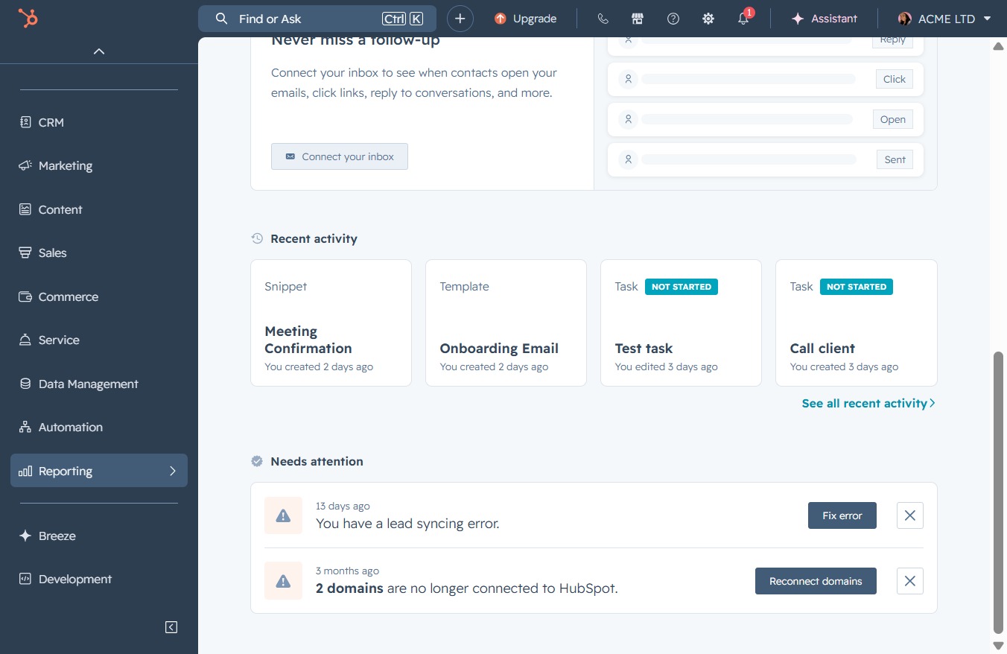Click the scrollbar up arrow
This screenshot has height=654, width=1007.
coord(999,46)
